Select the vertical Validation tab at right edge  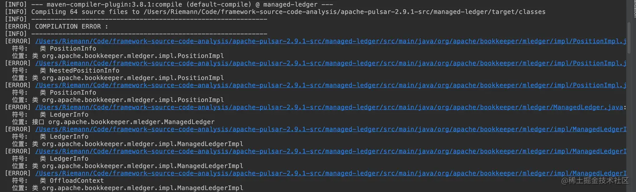click(633, 8)
